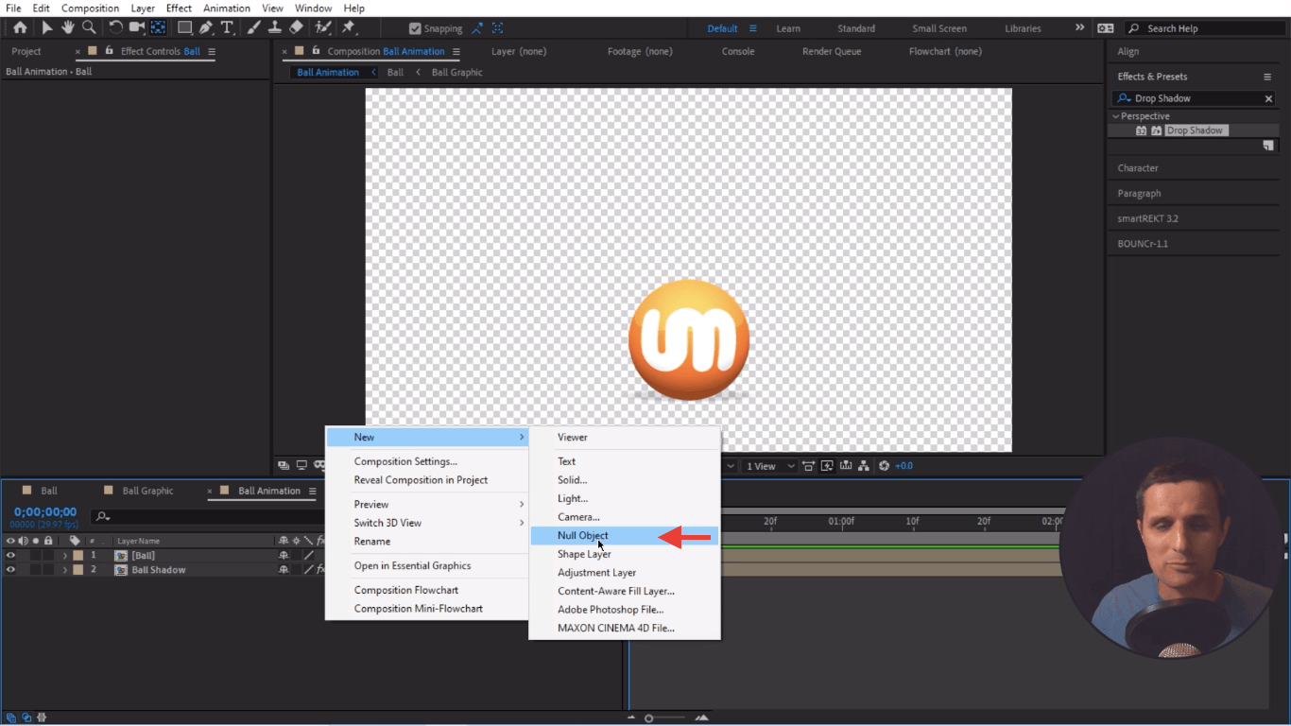The width and height of the screenshot is (1291, 726).
Task: Expand or collapse Layer Switches pane icon
Action: tap(10, 717)
